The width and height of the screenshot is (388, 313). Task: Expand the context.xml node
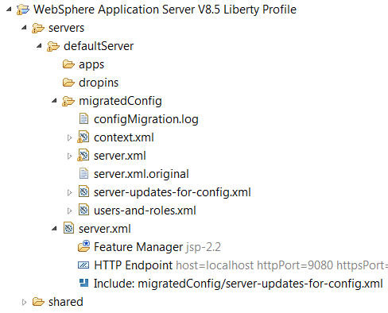tap(69, 137)
